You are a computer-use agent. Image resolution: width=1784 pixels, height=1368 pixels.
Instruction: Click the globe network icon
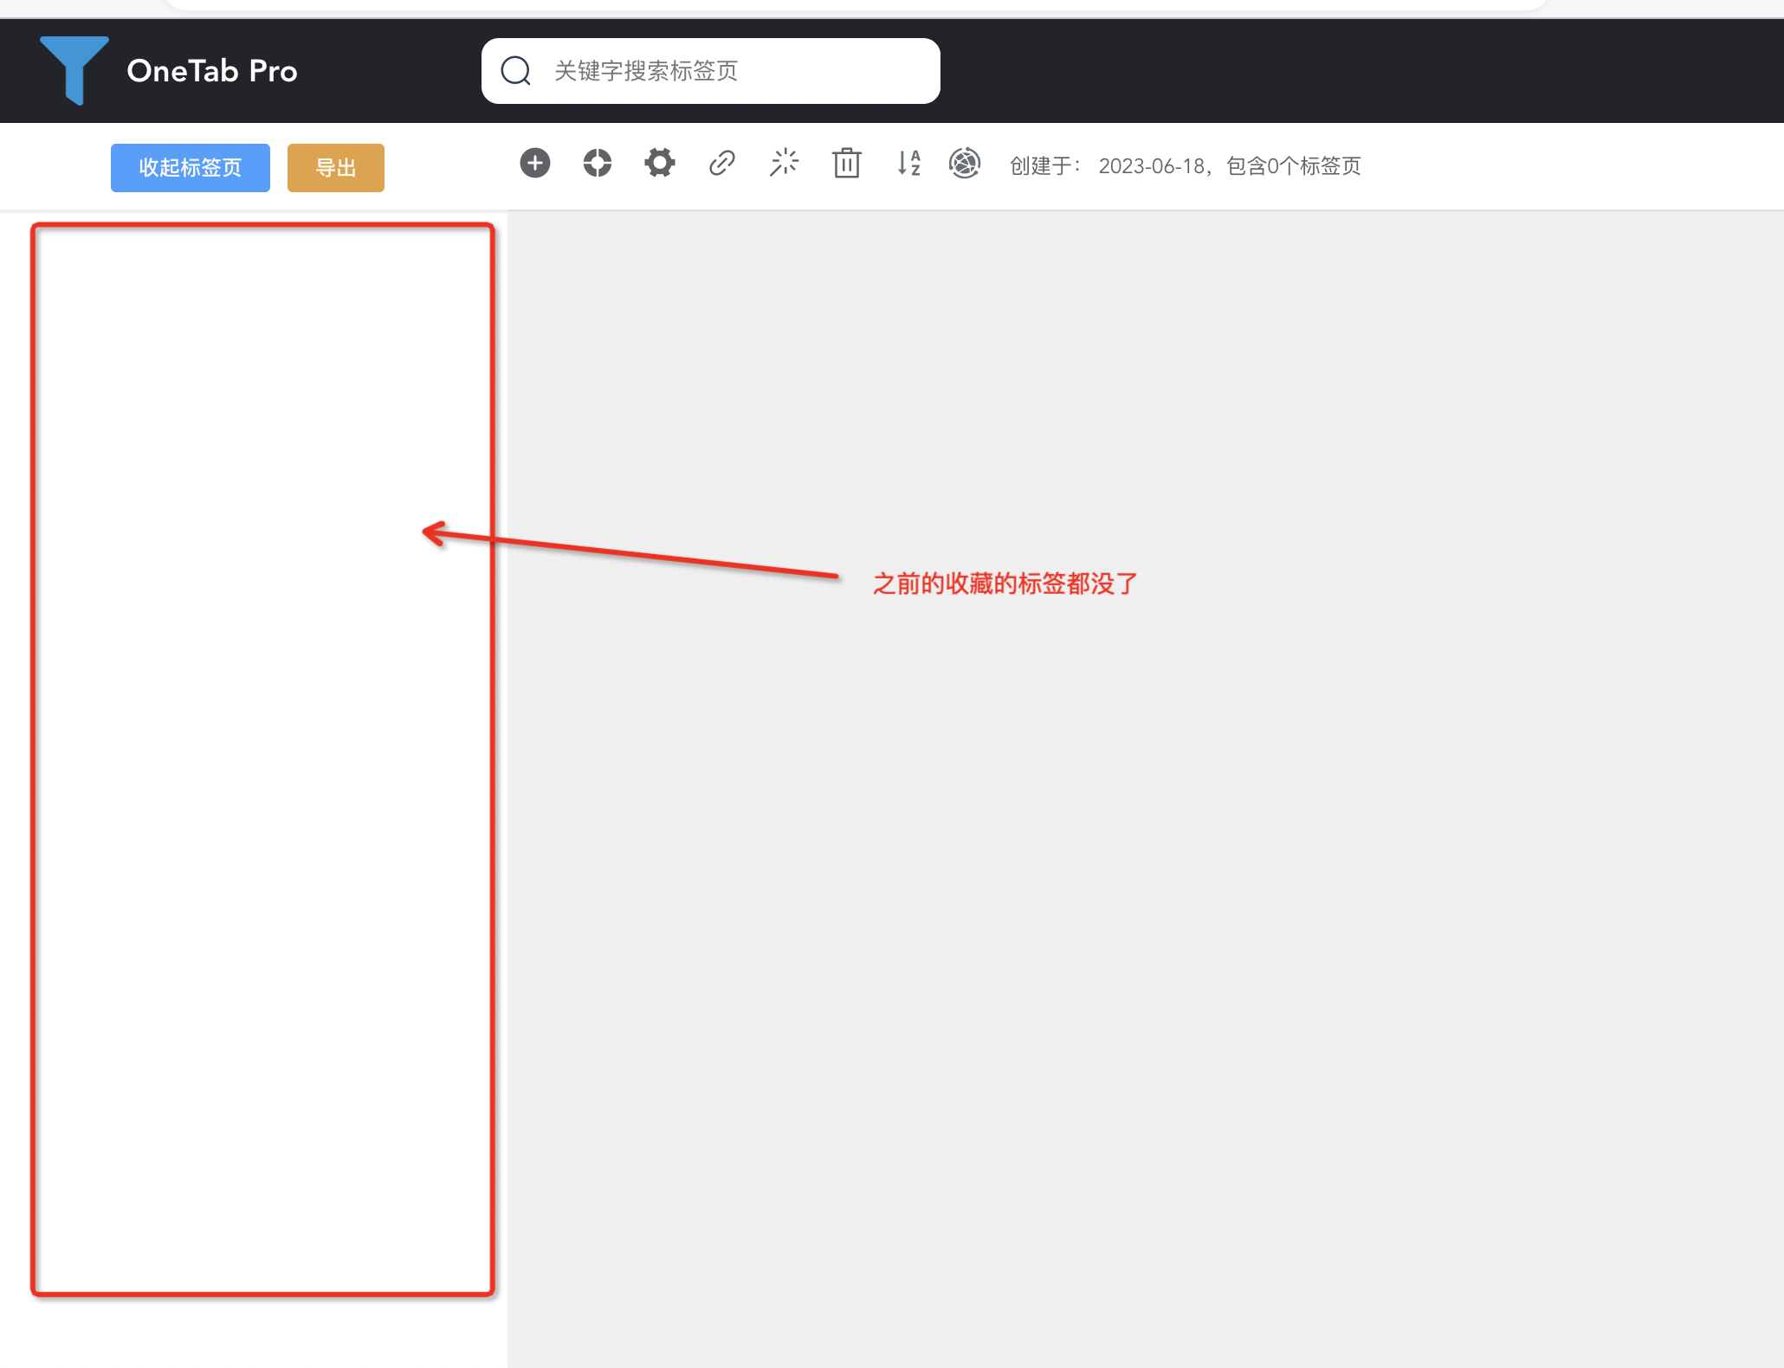click(x=965, y=163)
